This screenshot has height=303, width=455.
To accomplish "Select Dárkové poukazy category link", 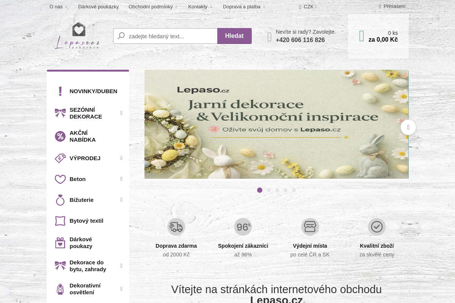I will click(81, 243).
